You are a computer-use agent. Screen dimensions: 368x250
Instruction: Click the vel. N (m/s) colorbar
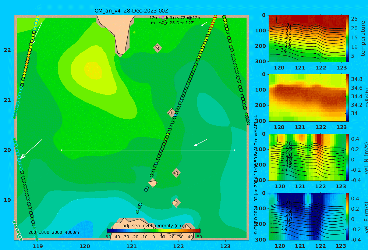[x=347, y=157]
